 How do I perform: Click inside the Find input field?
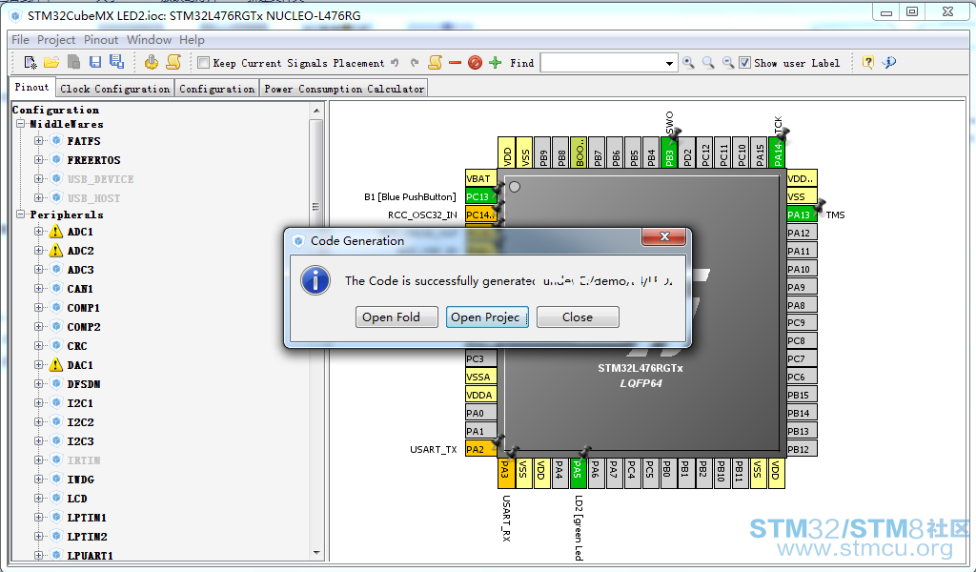601,64
